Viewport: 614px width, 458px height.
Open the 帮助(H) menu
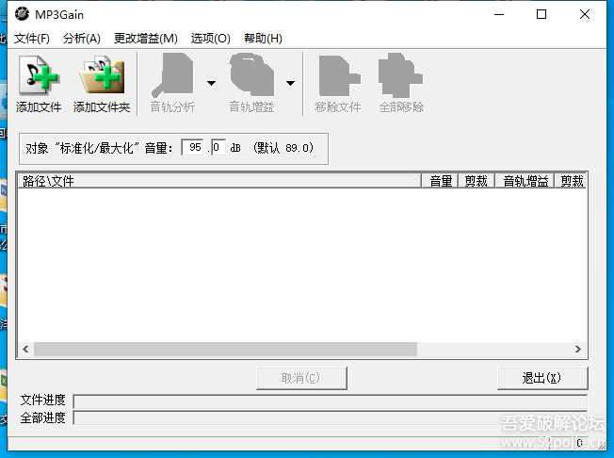[263, 39]
